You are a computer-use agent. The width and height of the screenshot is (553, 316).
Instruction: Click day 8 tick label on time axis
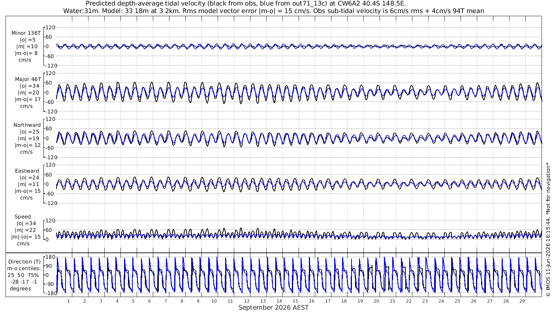click(182, 301)
